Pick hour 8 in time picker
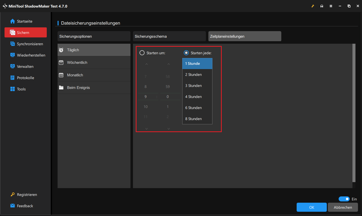362x216 pixels. coord(146,87)
